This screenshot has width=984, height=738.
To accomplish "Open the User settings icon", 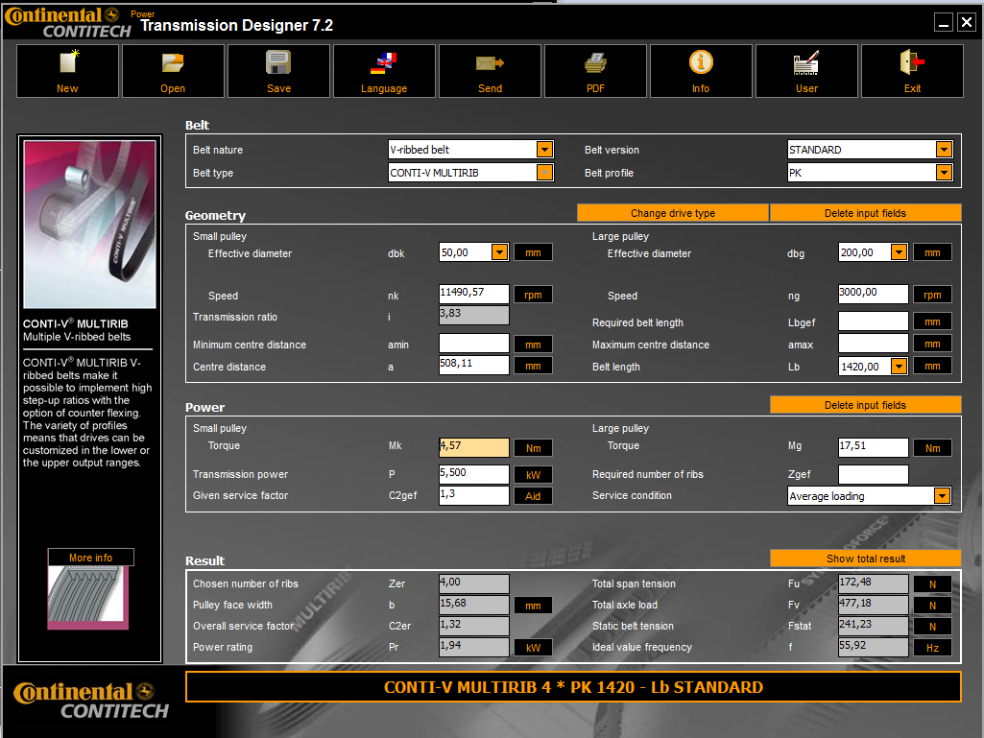I will point(806,71).
